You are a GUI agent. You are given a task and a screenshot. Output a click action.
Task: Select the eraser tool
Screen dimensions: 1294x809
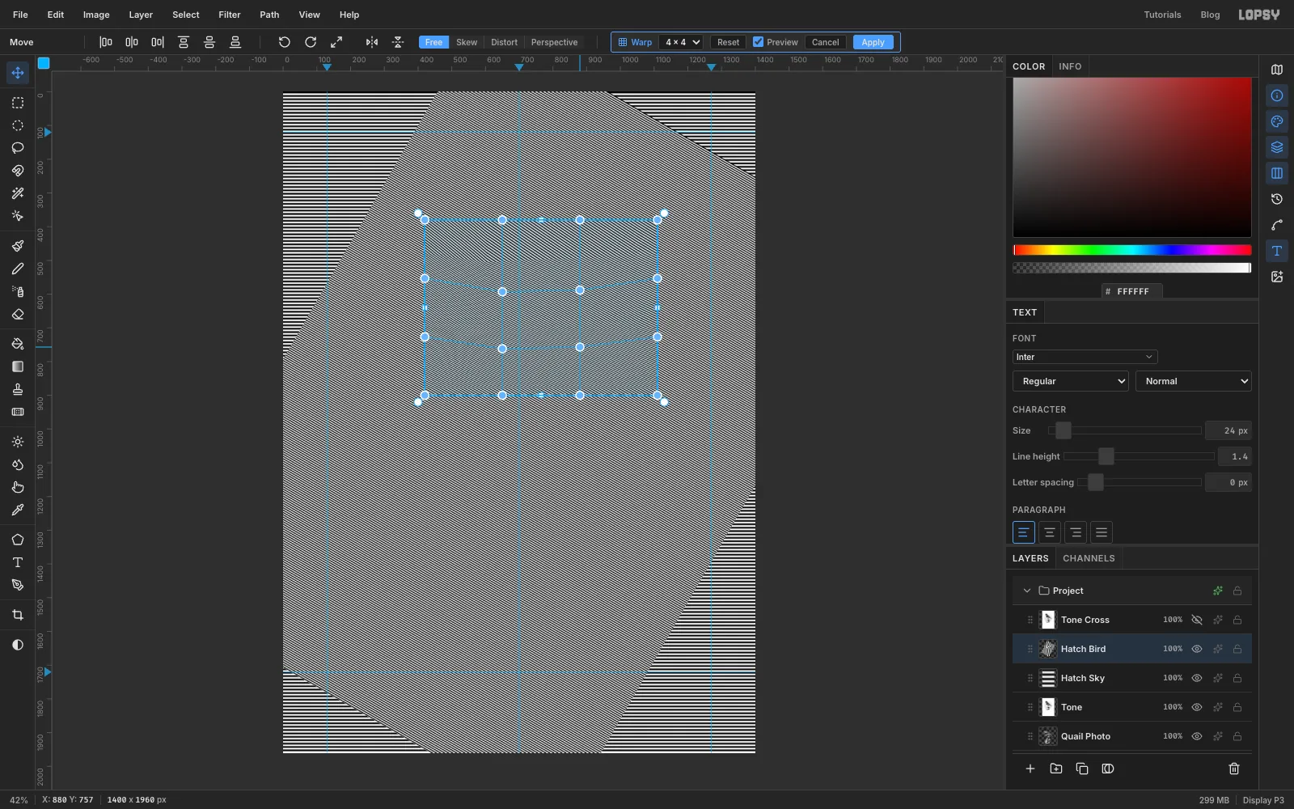click(x=18, y=315)
